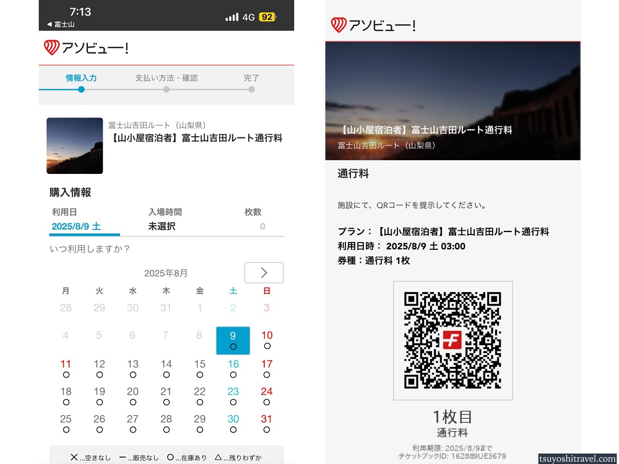This screenshot has height=464, width=619.
Task: Open the 枚数 ticket quantity selector
Action: tap(254, 220)
